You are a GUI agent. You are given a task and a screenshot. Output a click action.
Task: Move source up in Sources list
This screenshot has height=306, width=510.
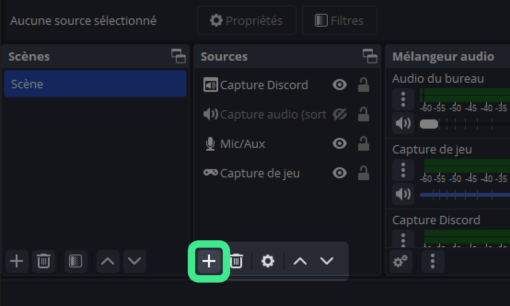click(300, 261)
